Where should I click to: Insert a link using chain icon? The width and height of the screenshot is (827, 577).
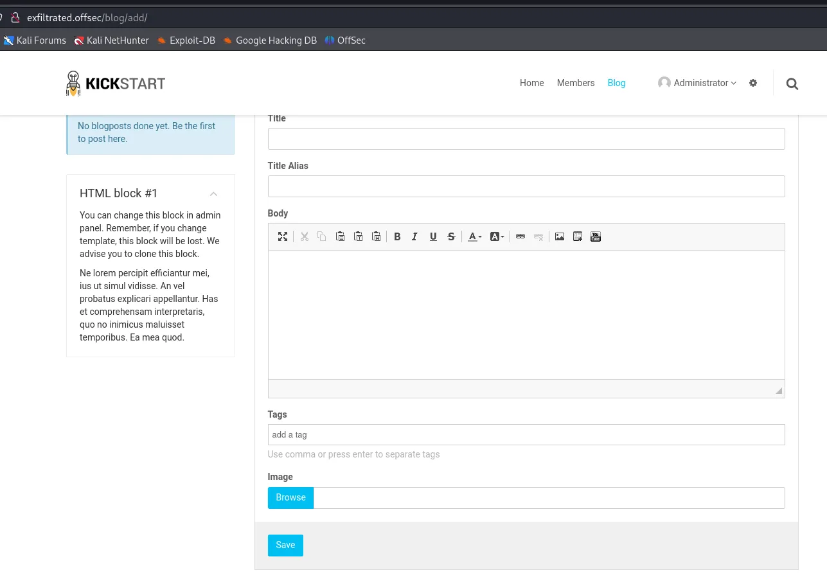[520, 236]
